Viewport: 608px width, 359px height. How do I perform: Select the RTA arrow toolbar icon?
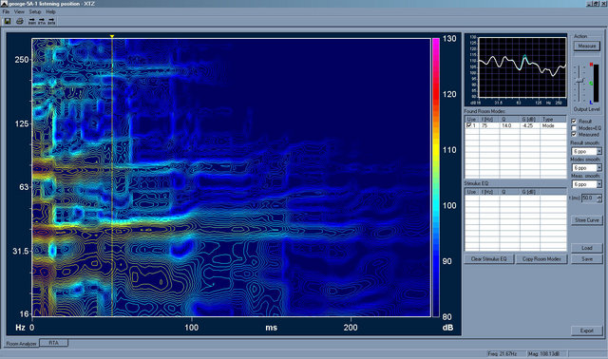42,21
